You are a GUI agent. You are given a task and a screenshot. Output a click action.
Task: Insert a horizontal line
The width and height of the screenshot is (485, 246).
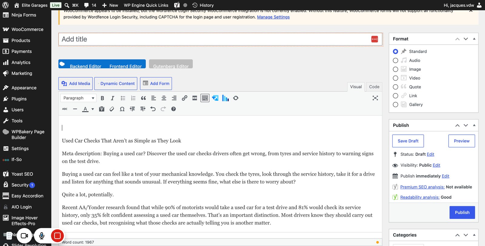[x=75, y=109]
